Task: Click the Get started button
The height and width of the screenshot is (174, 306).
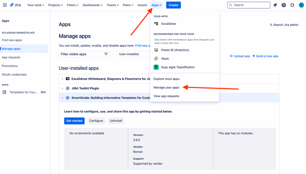Action: tap(74, 121)
